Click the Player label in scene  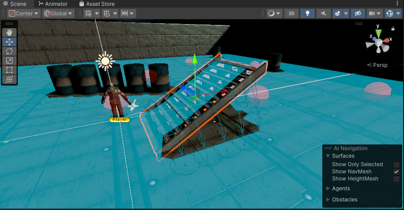pyautogui.click(x=120, y=119)
